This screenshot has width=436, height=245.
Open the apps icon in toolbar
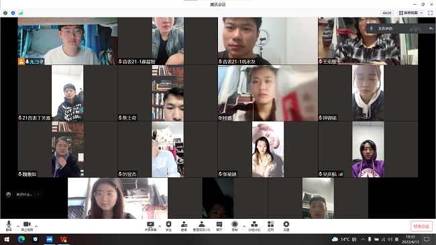pos(270,226)
